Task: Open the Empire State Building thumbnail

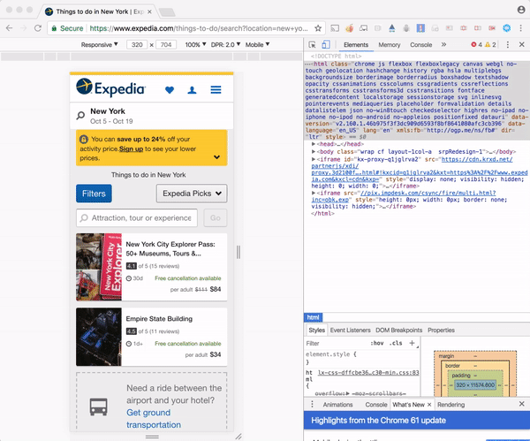Action: tap(98, 336)
